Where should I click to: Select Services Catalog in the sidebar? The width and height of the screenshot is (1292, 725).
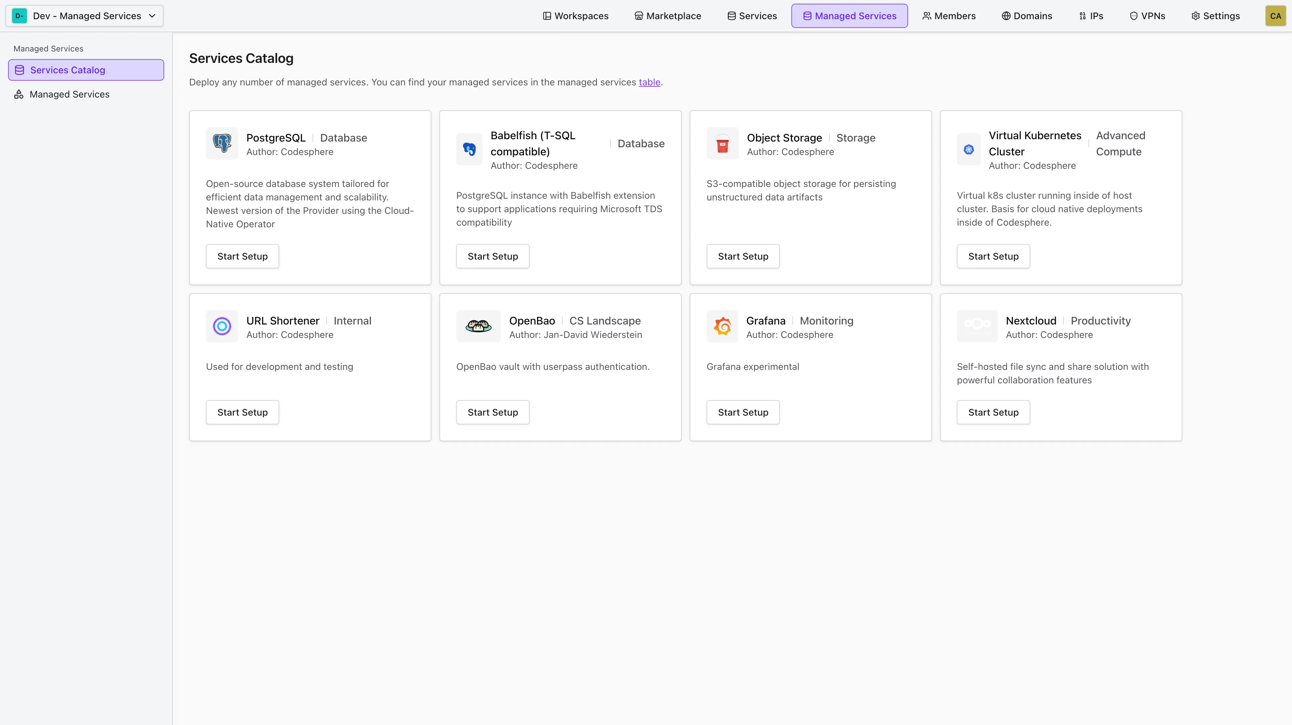click(67, 70)
